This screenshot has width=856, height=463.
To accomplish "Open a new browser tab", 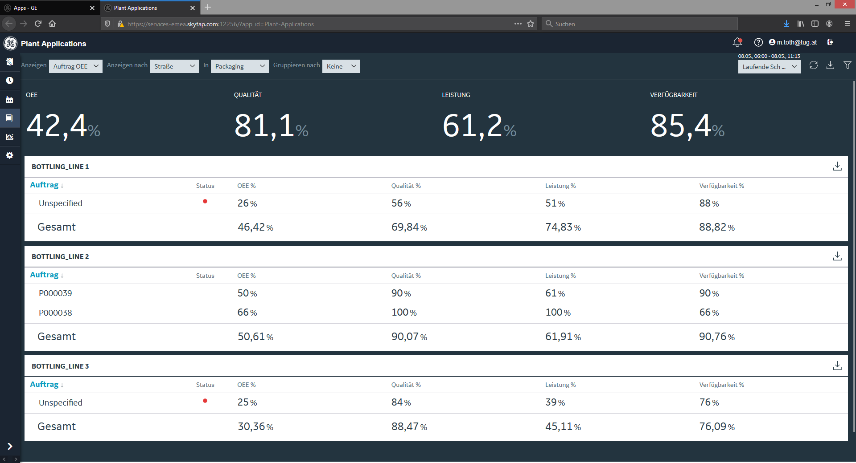I will point(208,7).
